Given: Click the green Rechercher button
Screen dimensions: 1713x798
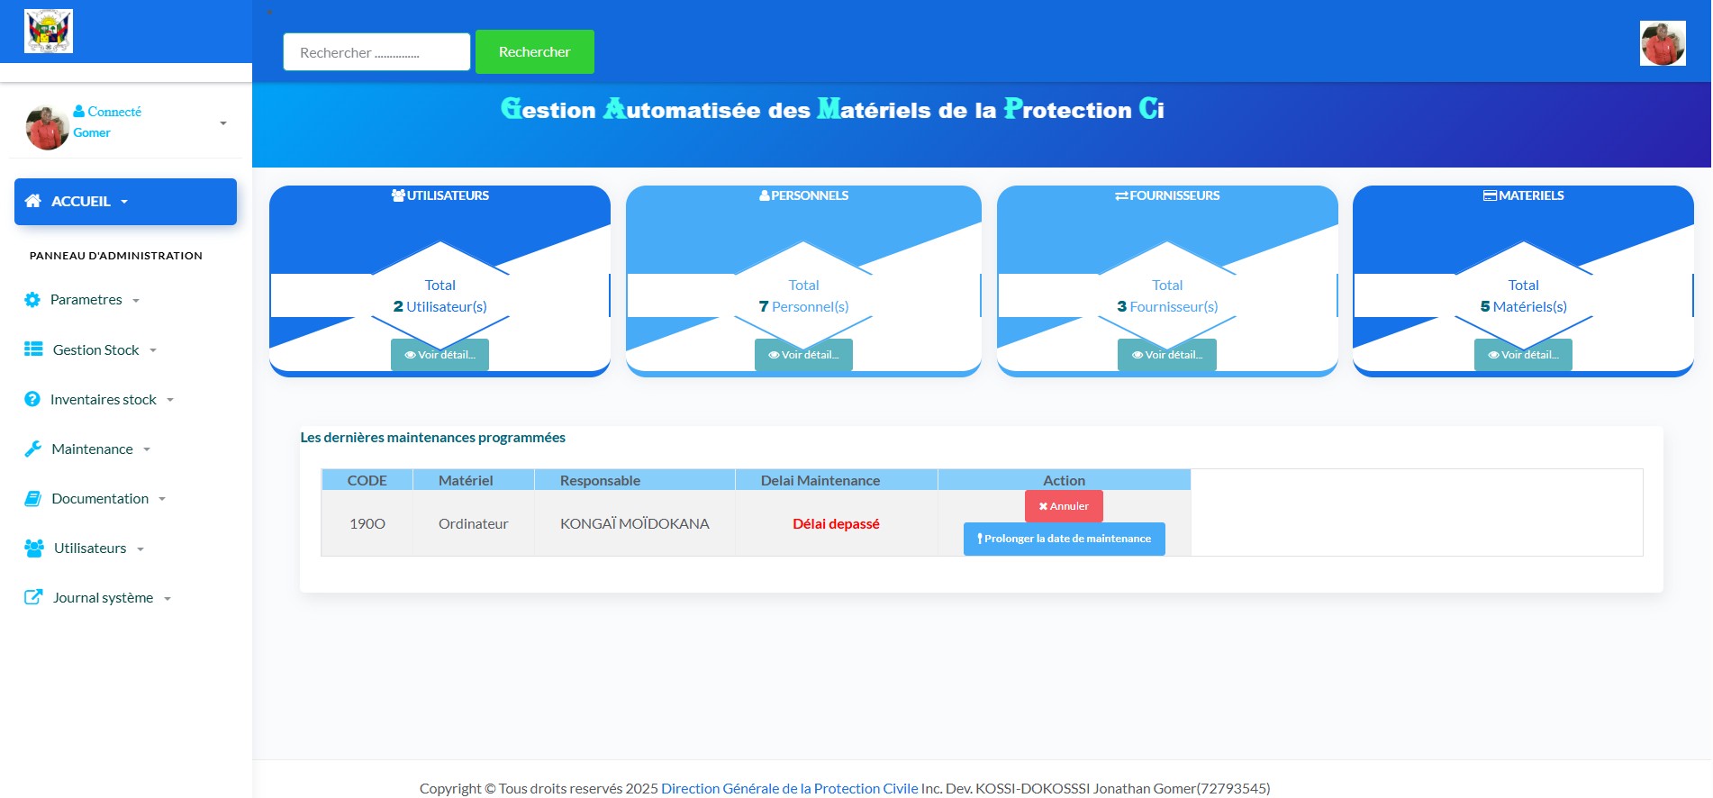Looking at the screenshot, I should (x=535, y=52).
